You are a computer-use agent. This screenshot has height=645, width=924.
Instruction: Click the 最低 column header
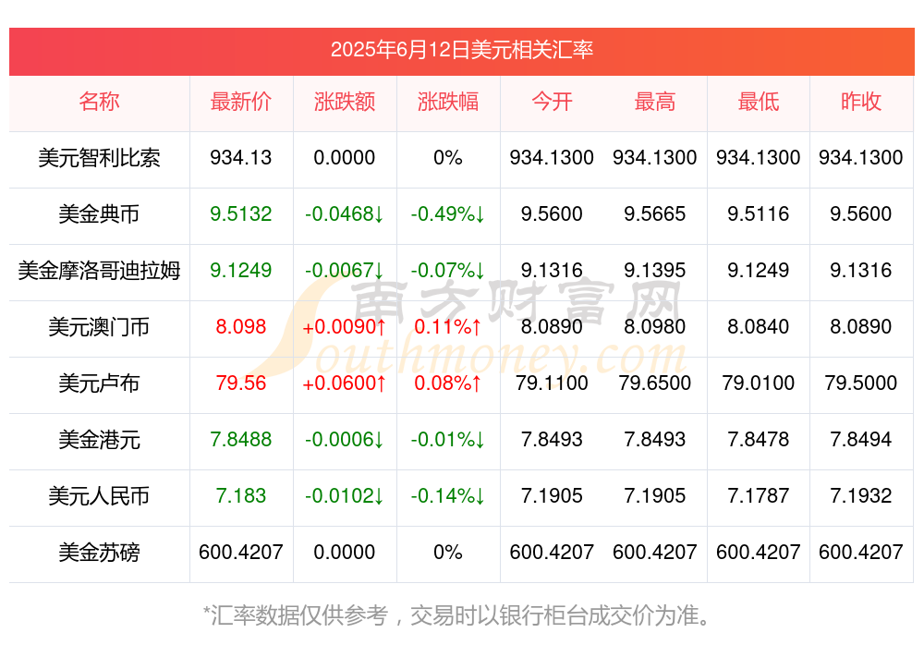tap(758, 102)
